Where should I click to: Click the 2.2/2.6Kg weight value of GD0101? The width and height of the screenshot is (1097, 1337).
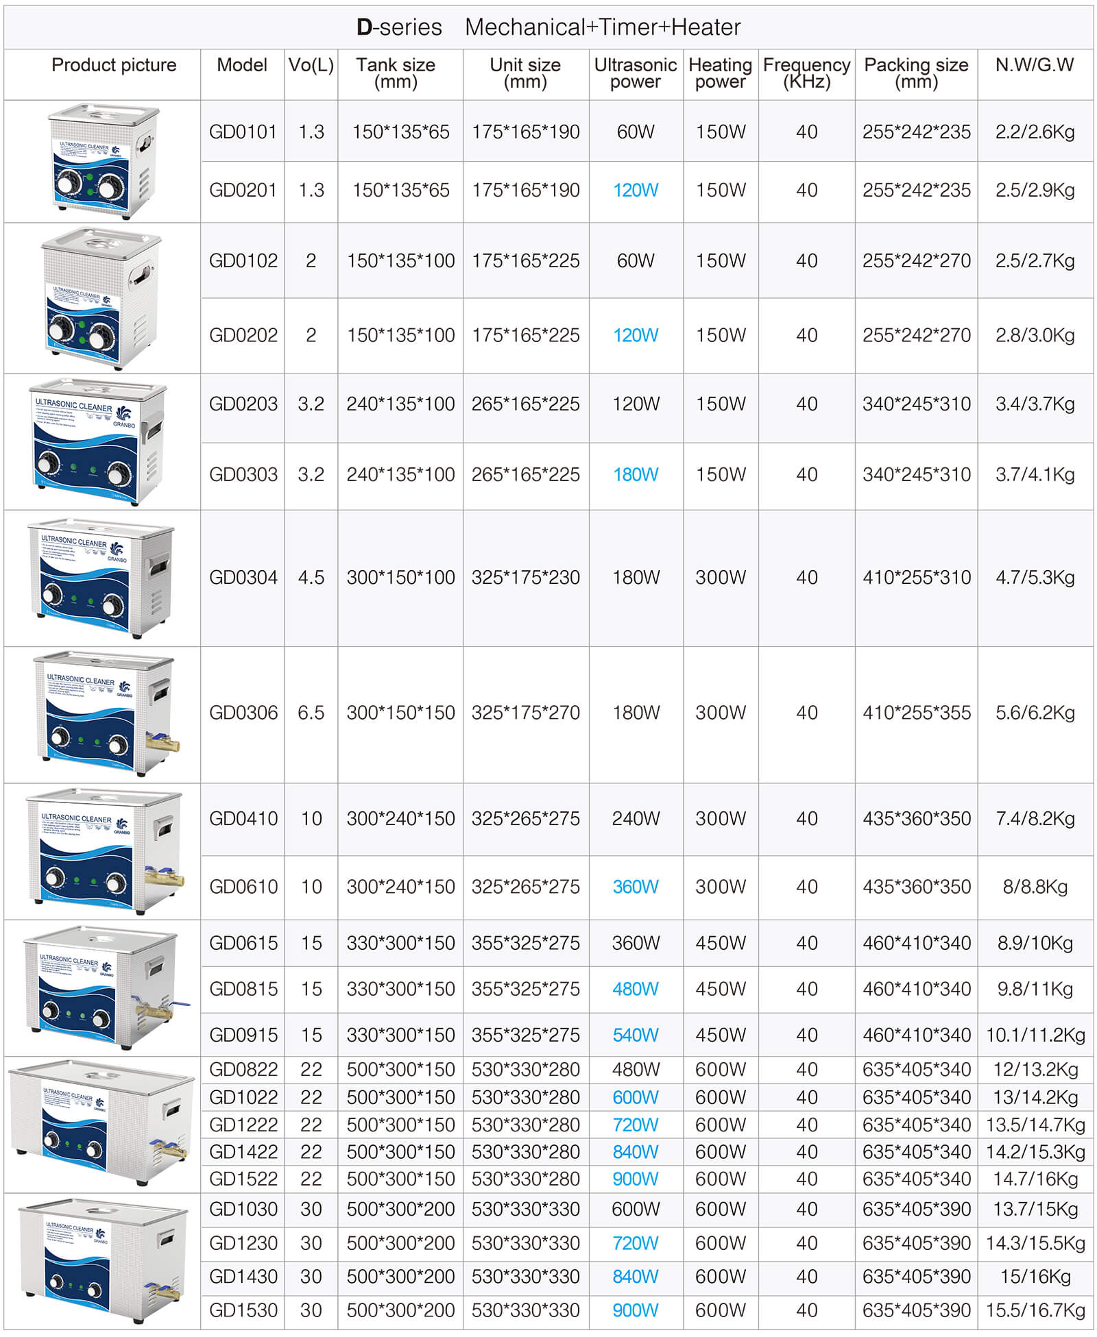[x=1033, y=132]
